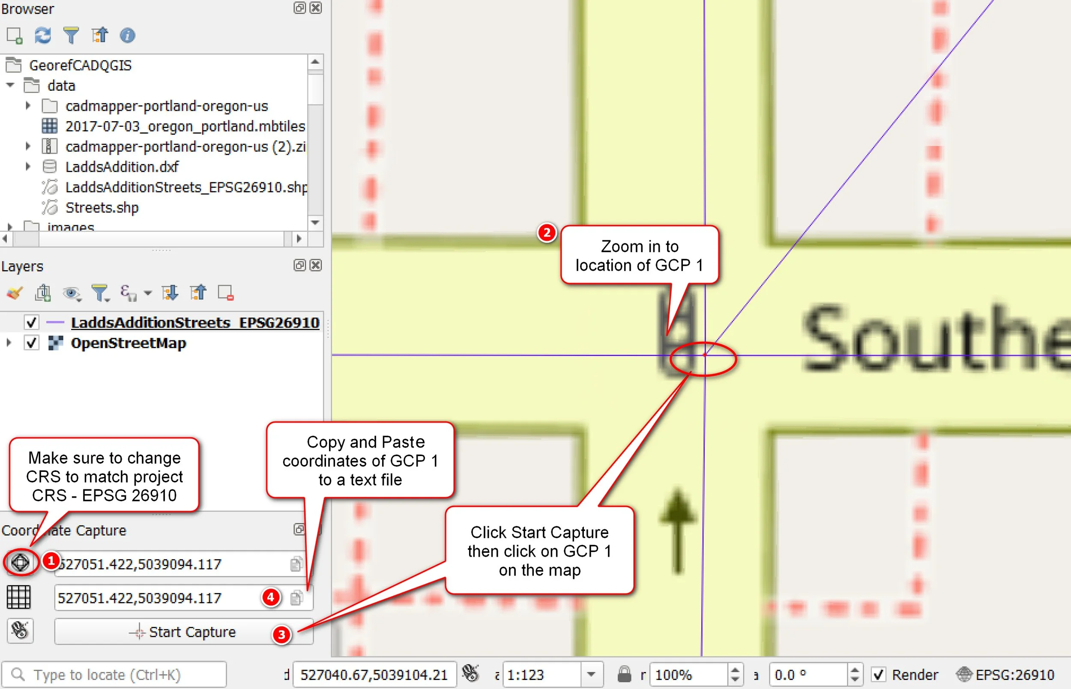Image resolution: width=1071 pixels, height=689 pixels.
Task: Open the Browser filter tool
Action: click(72, 36)
